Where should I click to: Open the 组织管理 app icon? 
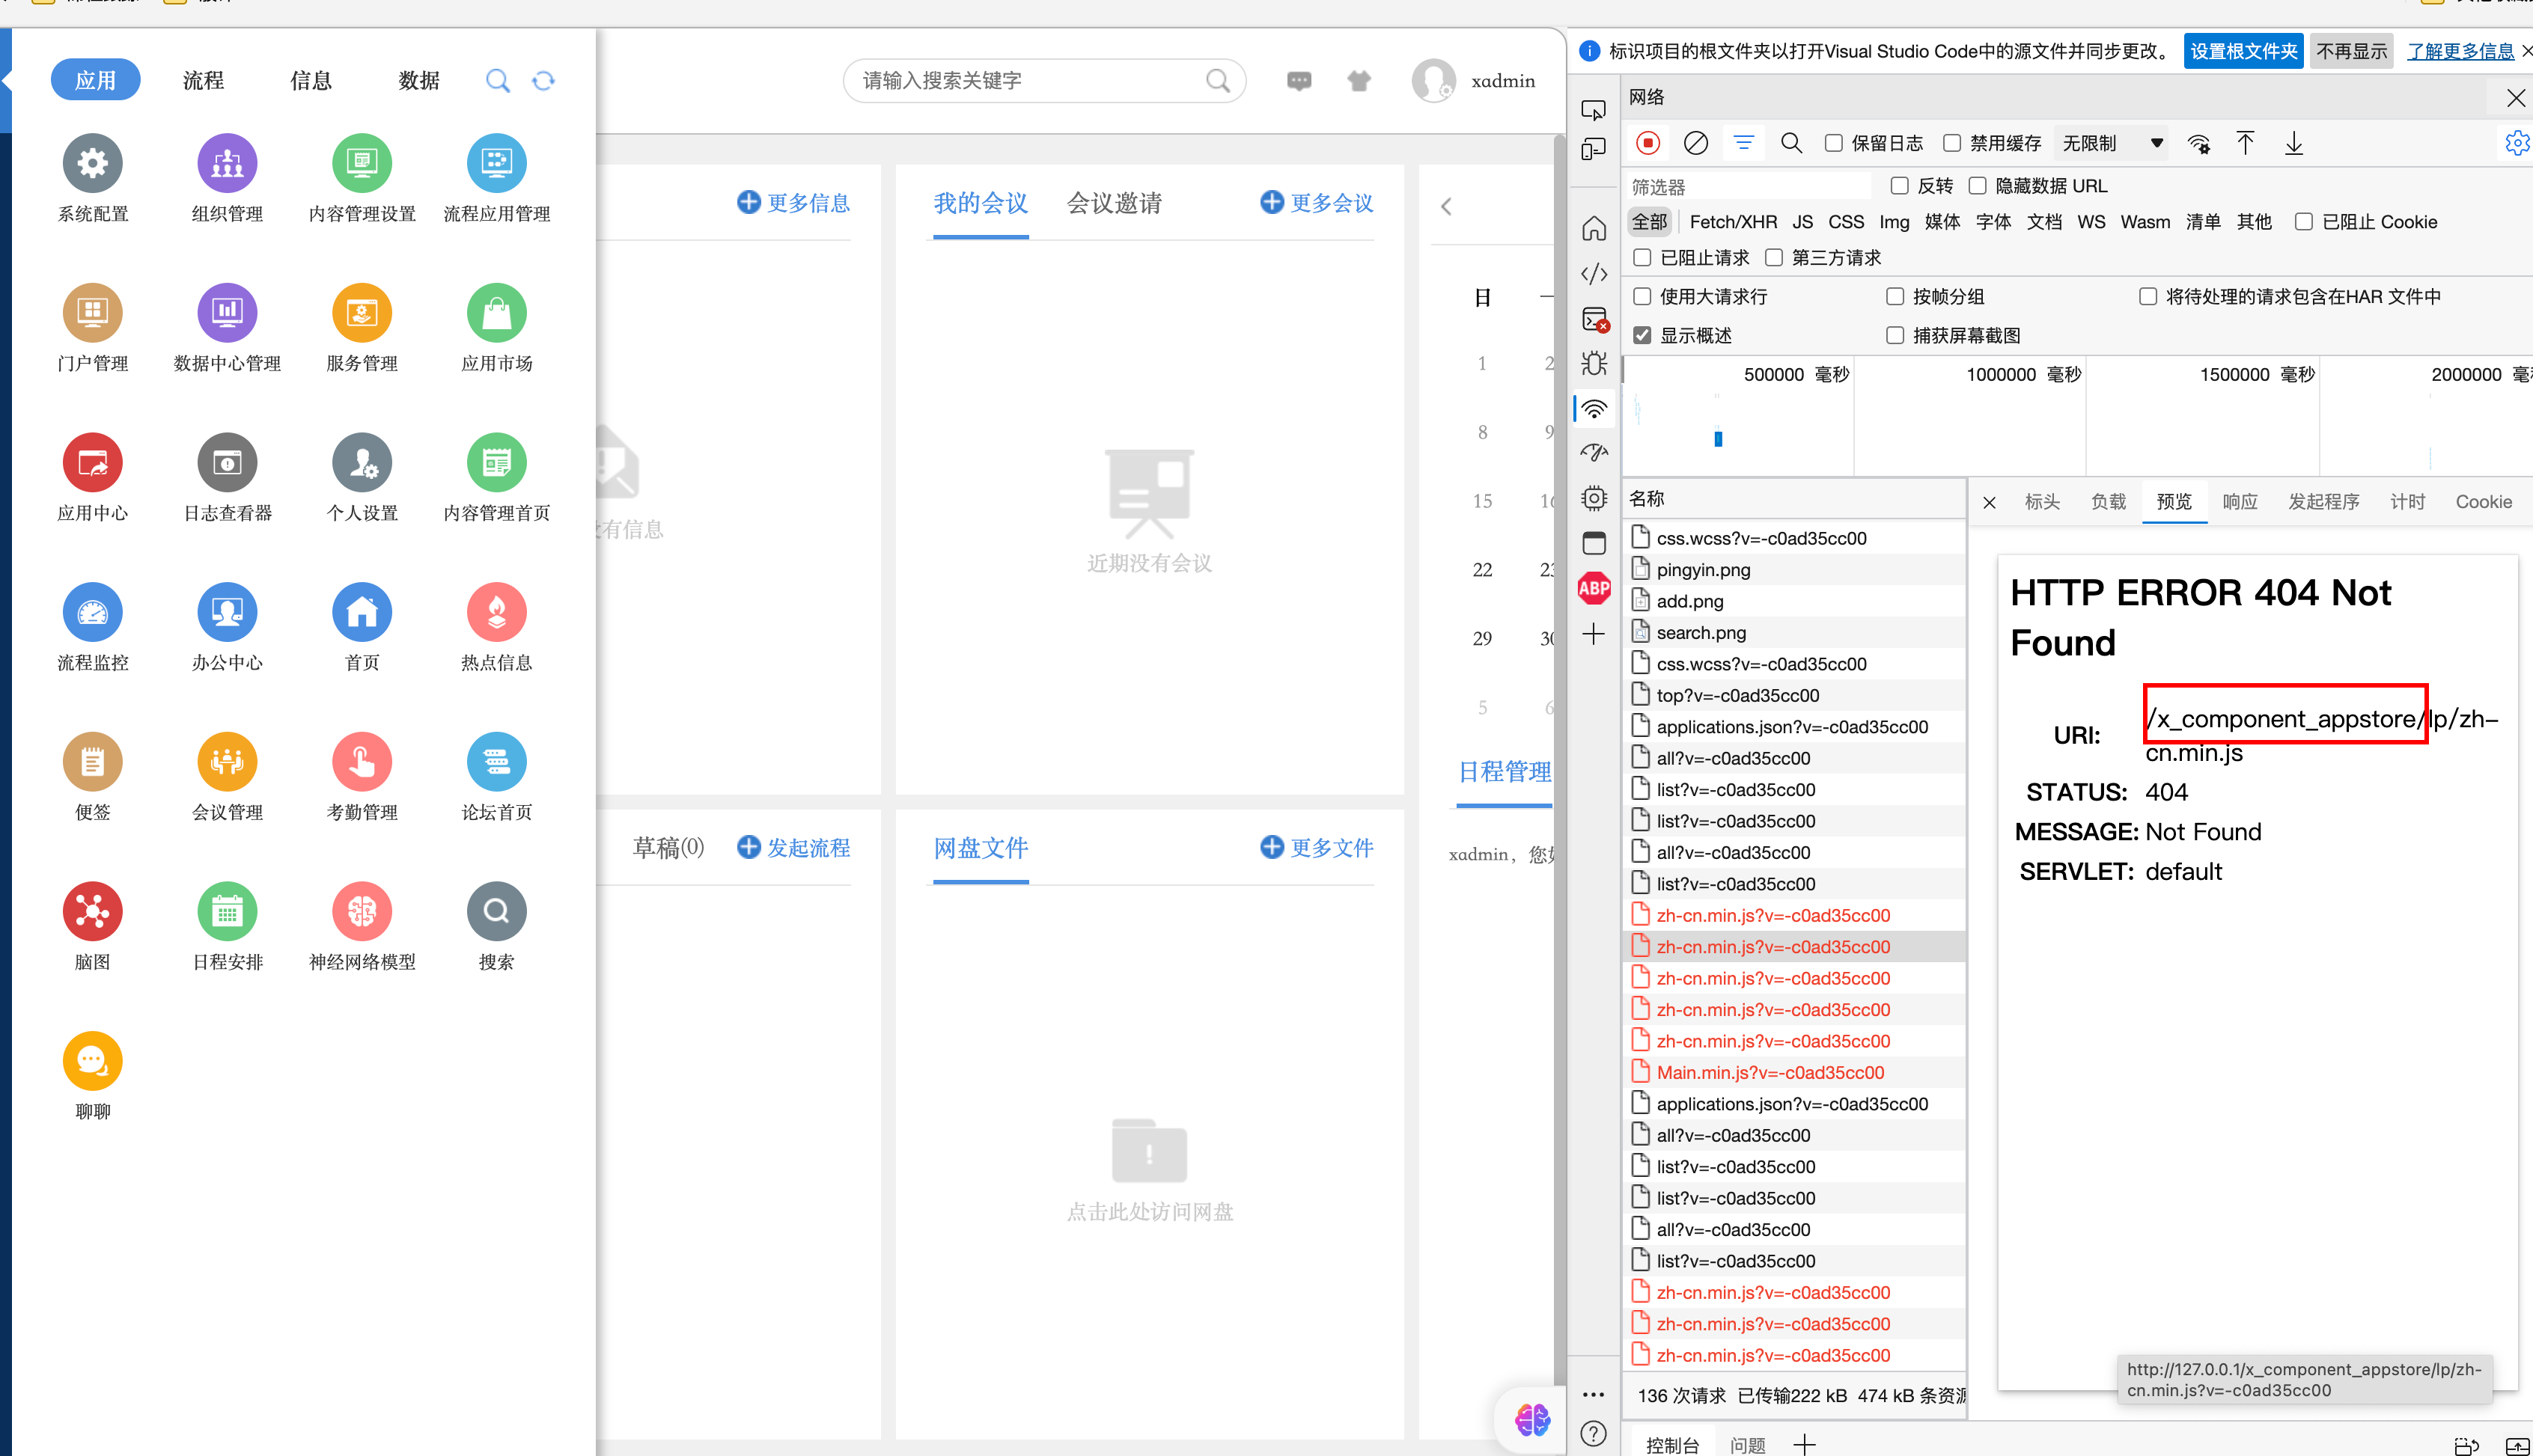227,163
